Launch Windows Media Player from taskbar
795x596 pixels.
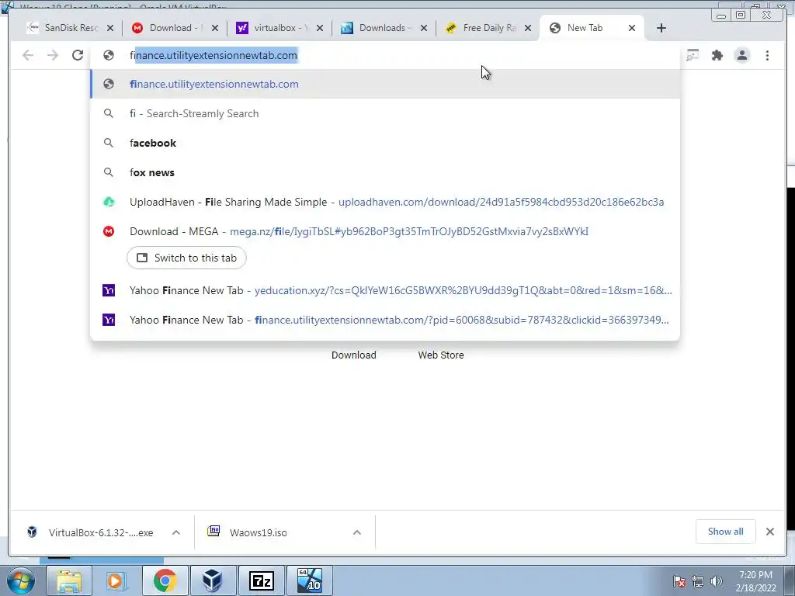point(116,580)
